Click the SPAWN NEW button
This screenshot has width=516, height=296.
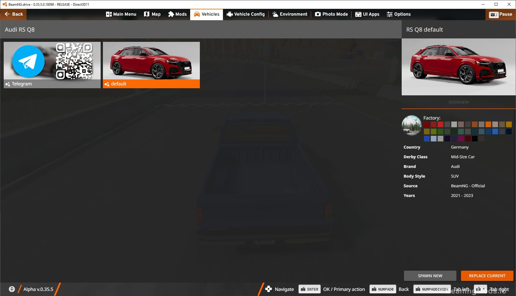click(x=430, y=276)
